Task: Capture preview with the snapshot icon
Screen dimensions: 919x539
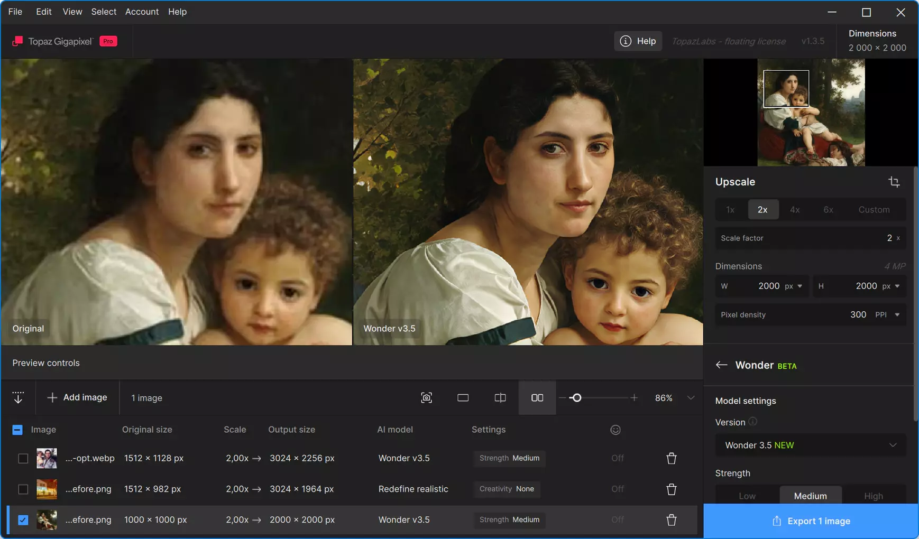Action: 426,398
